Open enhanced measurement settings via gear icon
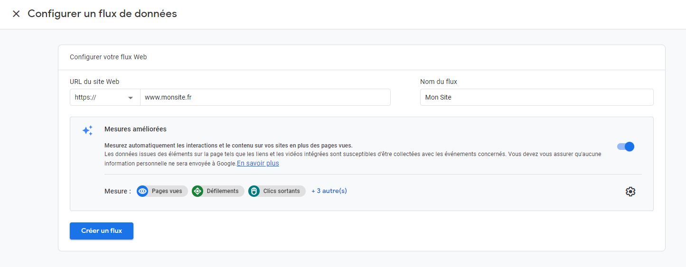The image size is (686, 267). 630,192
